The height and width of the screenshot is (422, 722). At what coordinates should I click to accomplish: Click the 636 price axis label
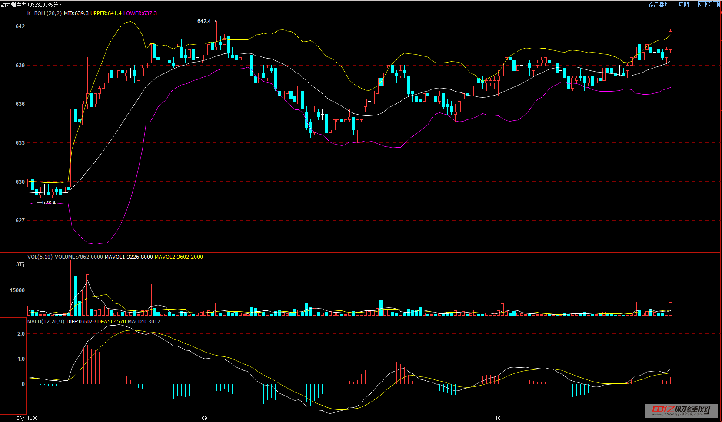(x=20, y=104)
